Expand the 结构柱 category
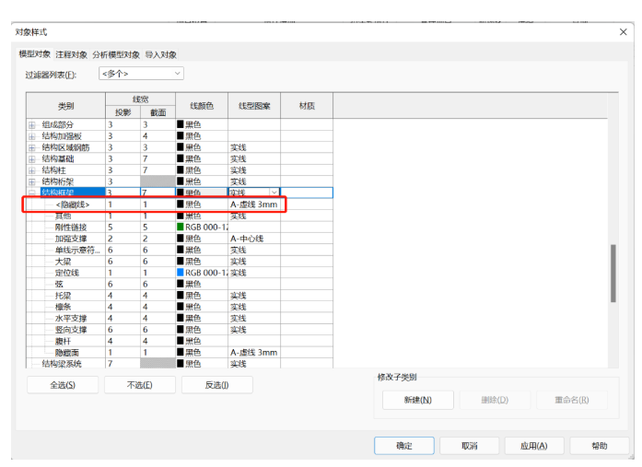 [32, 170]
